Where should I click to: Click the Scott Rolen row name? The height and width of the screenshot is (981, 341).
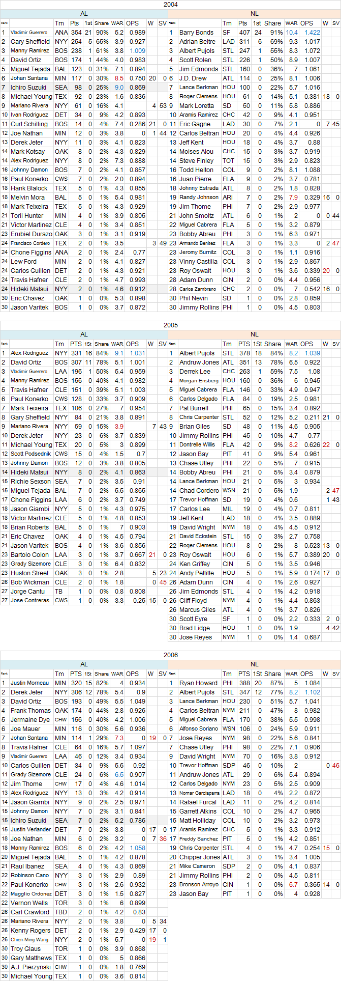199,60
